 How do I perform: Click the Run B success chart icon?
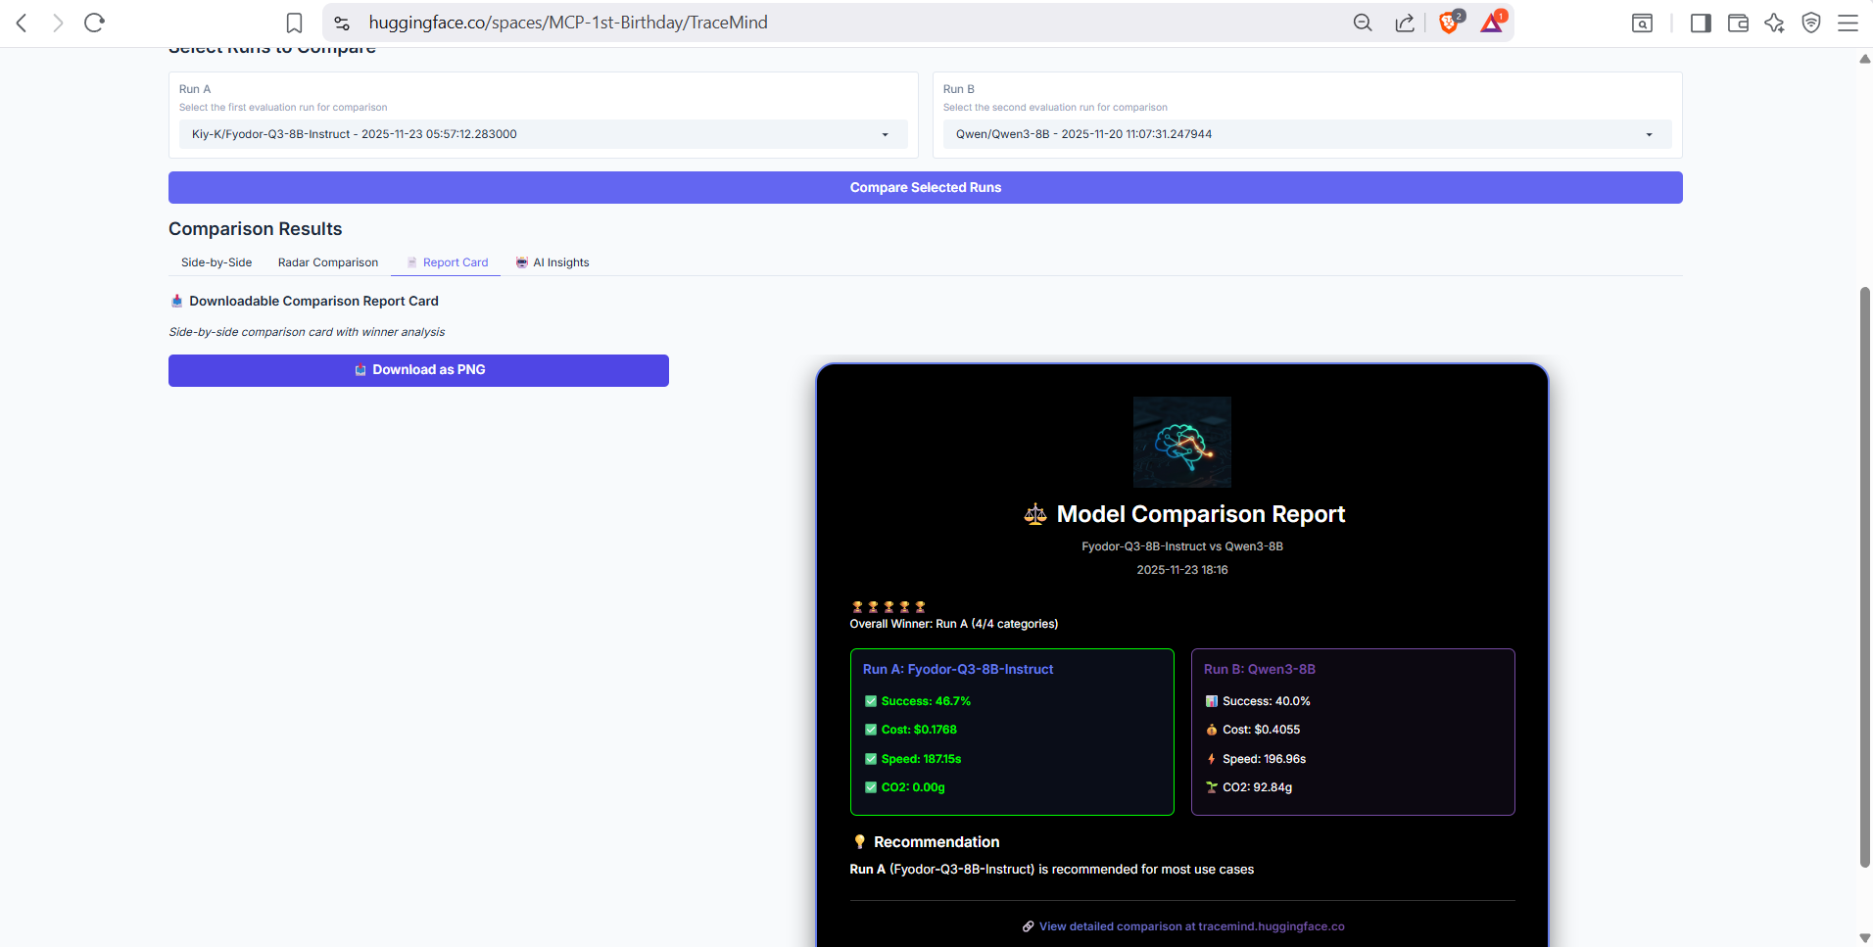click(x=1212, y=701)
